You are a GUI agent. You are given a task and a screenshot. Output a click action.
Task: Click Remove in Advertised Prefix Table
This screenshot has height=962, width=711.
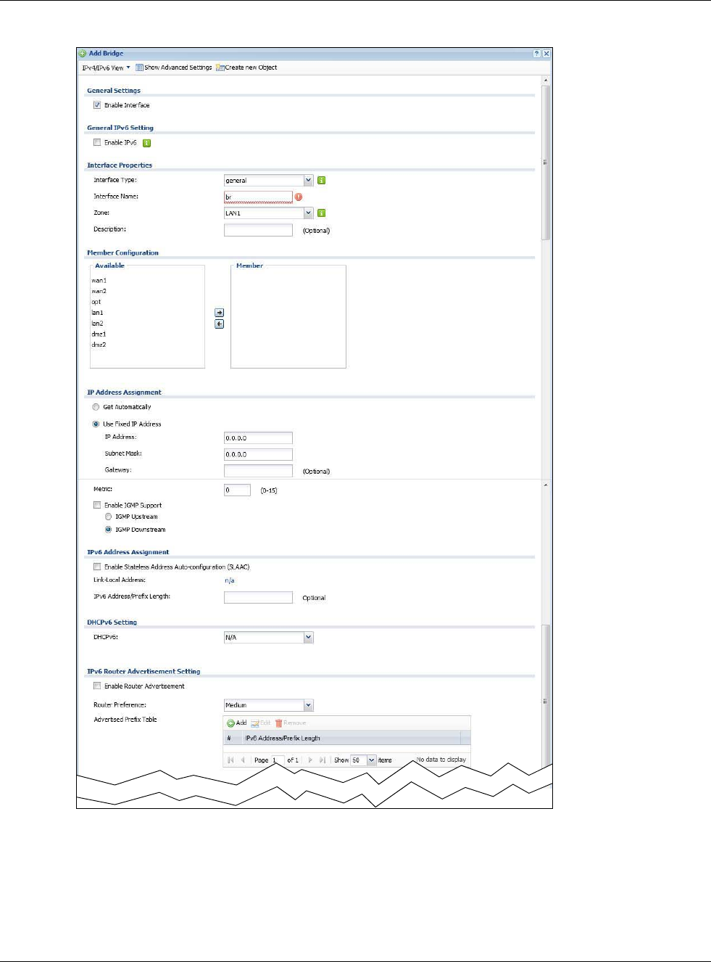[x=291, y=723]
